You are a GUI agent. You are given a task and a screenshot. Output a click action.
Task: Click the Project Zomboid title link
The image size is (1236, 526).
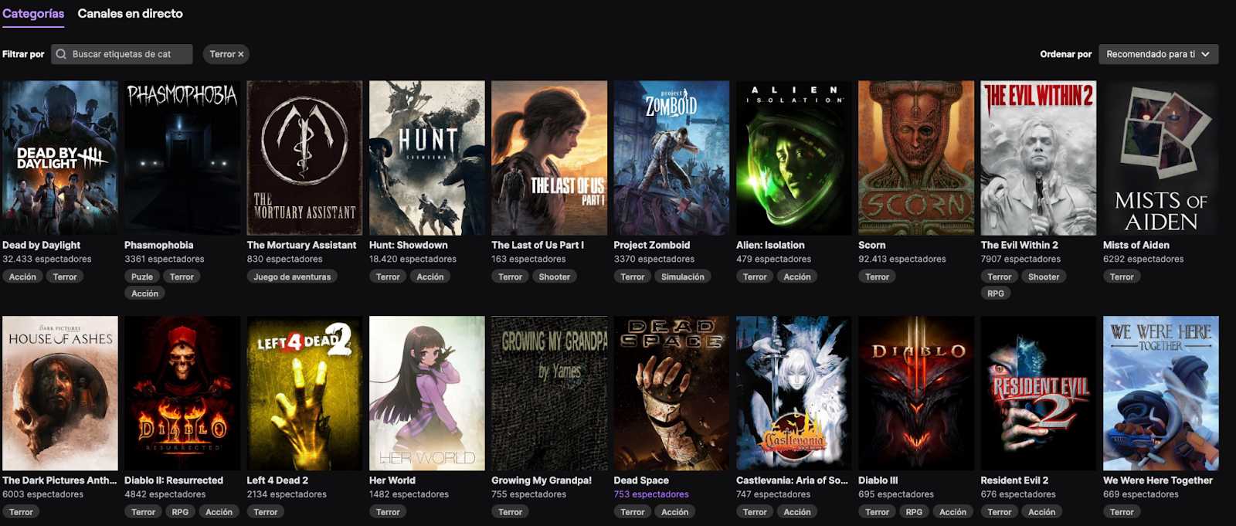652,245
